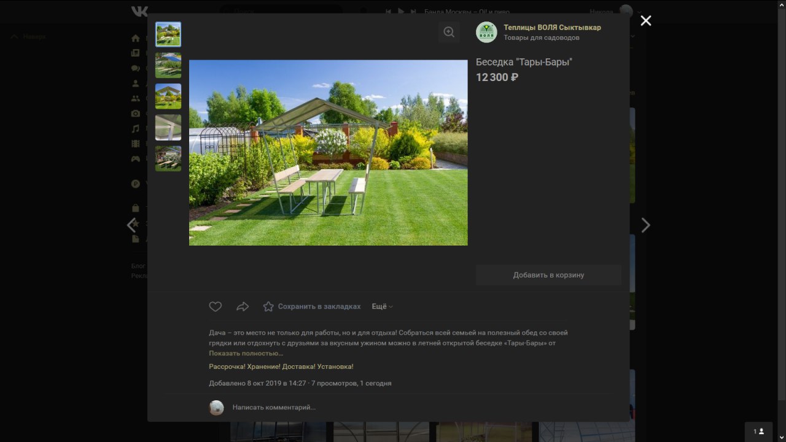Zoom the product photo with magnifier icon
The height and width of the screenshot is (442, 786).
[x=449, y=33]
